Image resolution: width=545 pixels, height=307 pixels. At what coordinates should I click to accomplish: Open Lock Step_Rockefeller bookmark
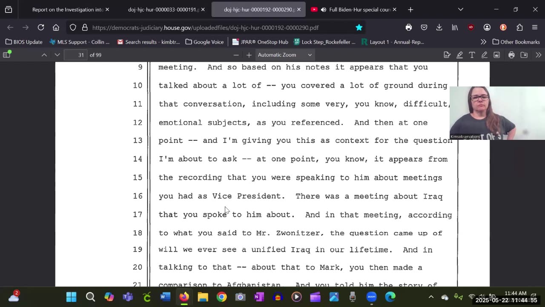pyautogui.click(x=324, y=42)
